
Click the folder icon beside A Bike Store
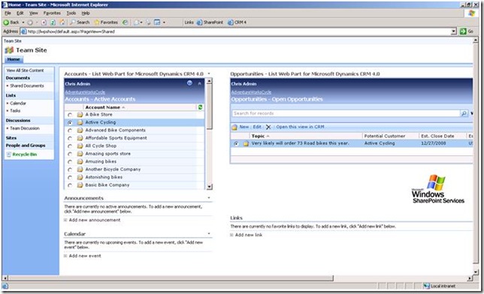pyautogui.click(x=80, y=115)
